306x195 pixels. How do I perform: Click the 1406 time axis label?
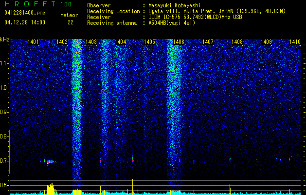179,41
